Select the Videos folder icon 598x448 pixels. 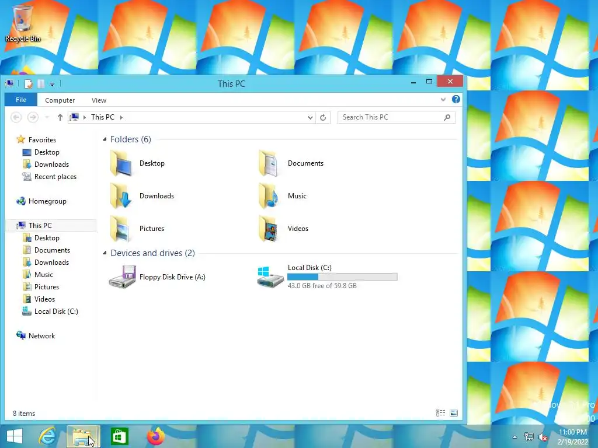click(x=269, y=229)
